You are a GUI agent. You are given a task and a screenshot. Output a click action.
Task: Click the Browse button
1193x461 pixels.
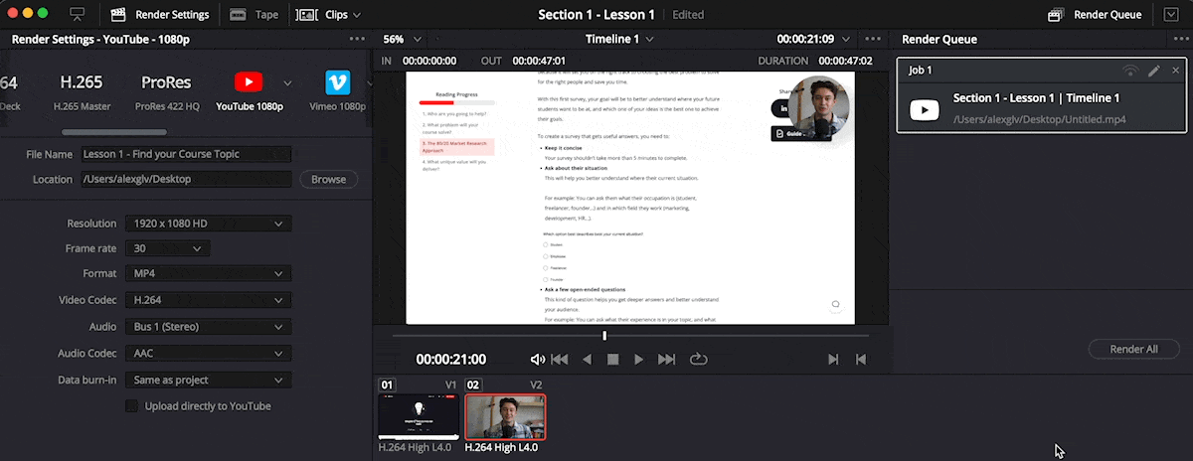point(328,180)
